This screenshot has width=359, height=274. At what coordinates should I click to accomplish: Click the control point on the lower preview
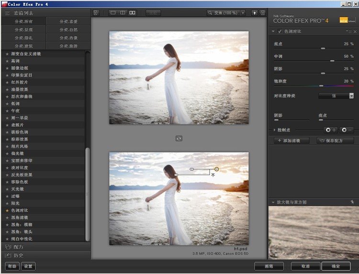pyautogui.click(x=216, y=169)
